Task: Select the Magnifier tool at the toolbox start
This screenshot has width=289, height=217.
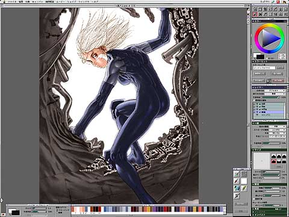Action: pos(255,9)
